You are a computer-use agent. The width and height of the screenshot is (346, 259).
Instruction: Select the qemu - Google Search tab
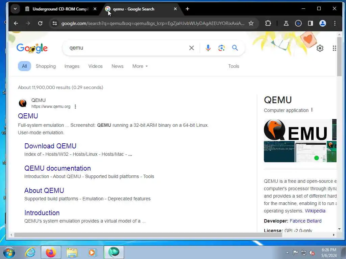[134, 9]
